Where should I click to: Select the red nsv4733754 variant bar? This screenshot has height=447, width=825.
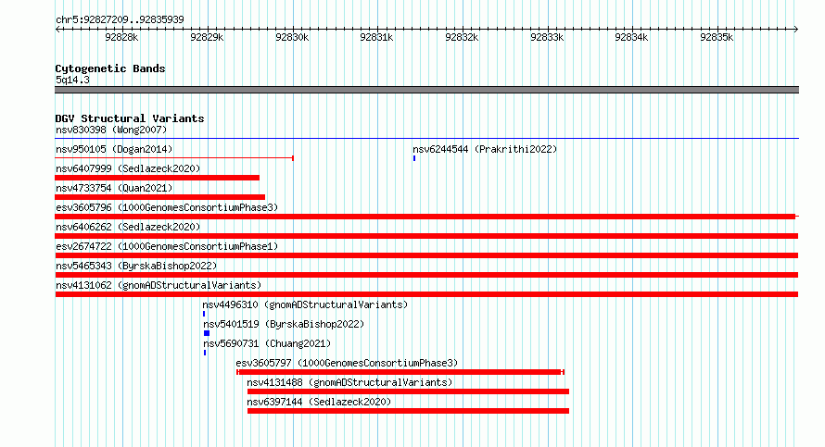(x=160, y=197)
